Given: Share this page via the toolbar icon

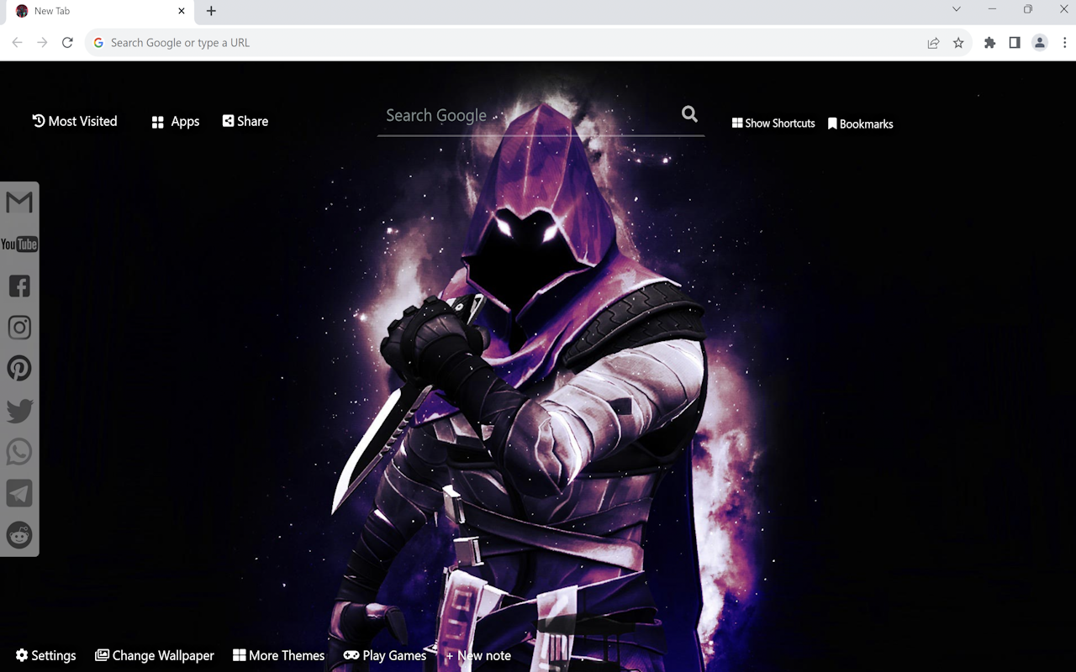Looking at the screenshot, I should click(x=933, y=43).
